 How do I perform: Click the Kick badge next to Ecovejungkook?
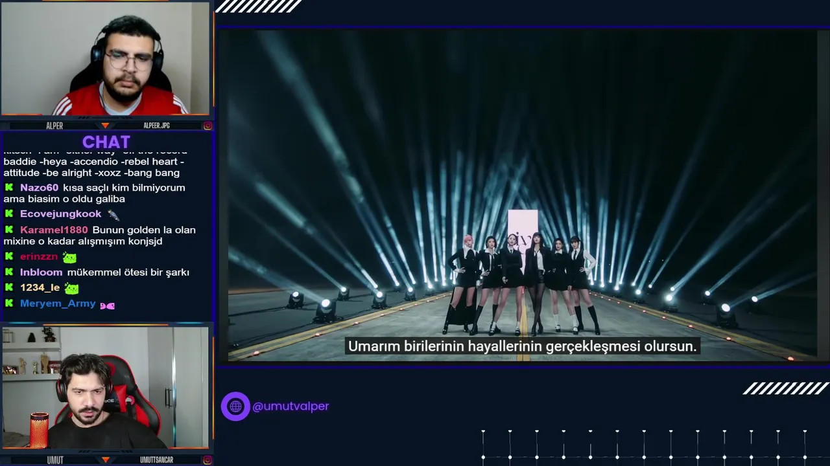coord(9,214)
